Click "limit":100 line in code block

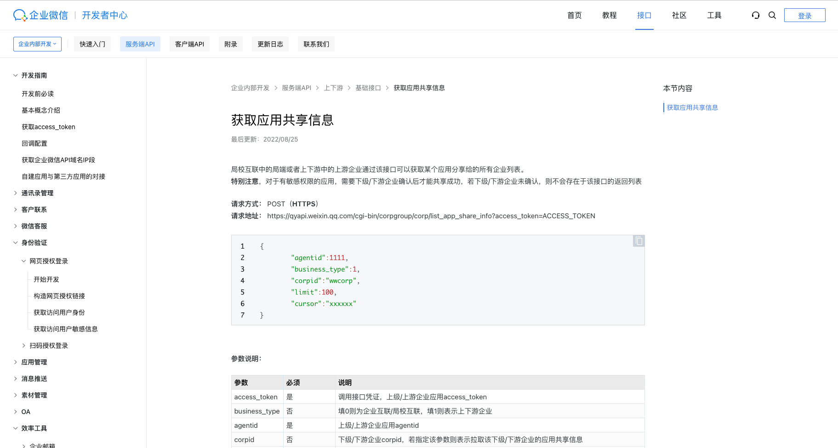click(314, 292)
